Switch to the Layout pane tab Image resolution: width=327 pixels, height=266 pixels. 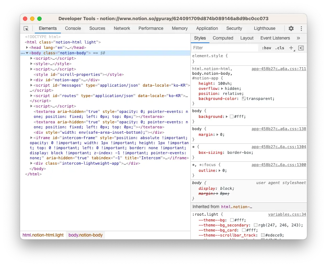coord(247,38)
